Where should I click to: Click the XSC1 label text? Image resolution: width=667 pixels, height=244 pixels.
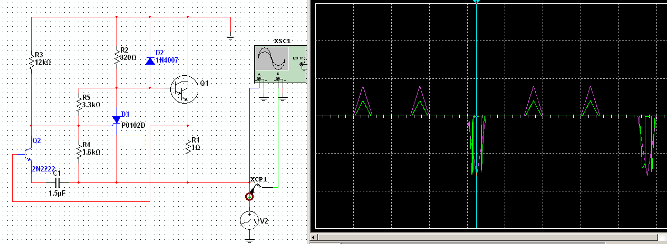point(282,41)
